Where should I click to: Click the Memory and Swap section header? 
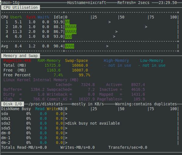20,56
